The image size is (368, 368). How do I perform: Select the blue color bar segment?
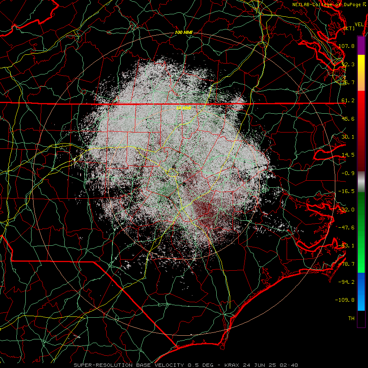(x=361, y=292)
